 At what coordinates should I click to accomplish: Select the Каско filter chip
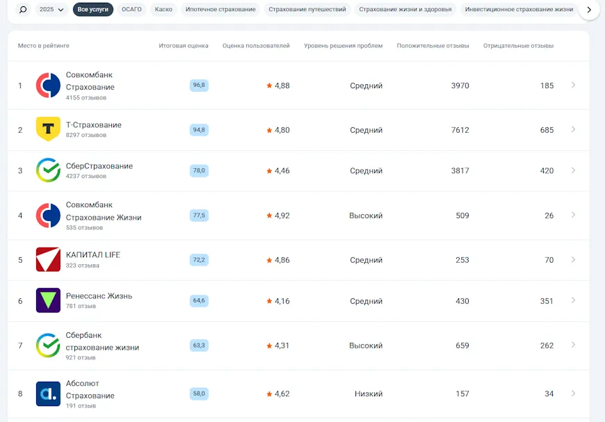tap(163, 10)
